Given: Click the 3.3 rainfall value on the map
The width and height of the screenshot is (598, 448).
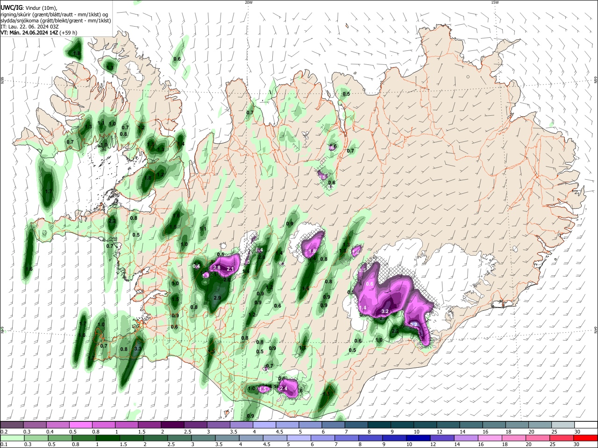Looking at the screenshot, I should pyautogui.click(x=138, y=349).
